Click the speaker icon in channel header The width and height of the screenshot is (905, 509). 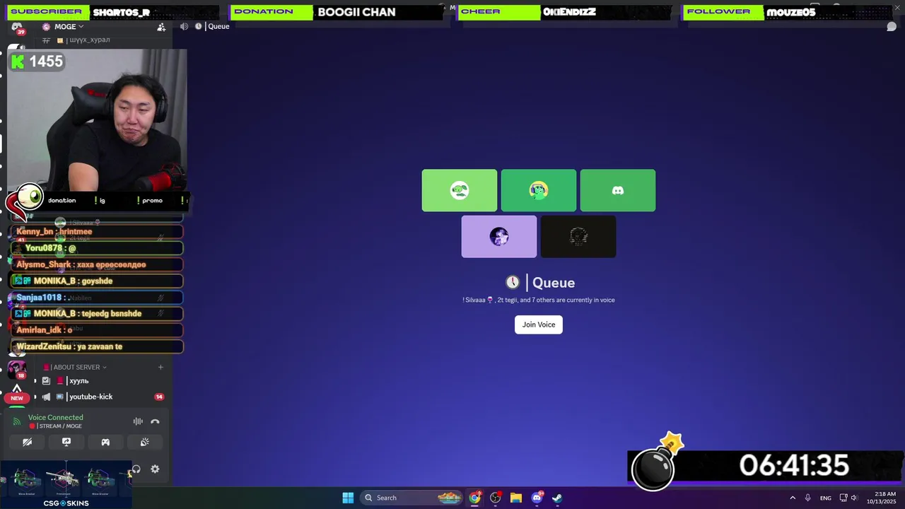tap(185, 26)
